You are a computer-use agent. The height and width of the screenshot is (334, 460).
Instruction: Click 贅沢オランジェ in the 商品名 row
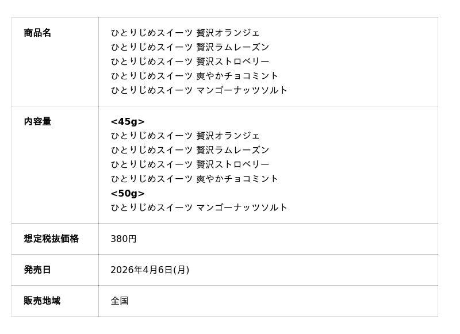[x=228, y=33]
